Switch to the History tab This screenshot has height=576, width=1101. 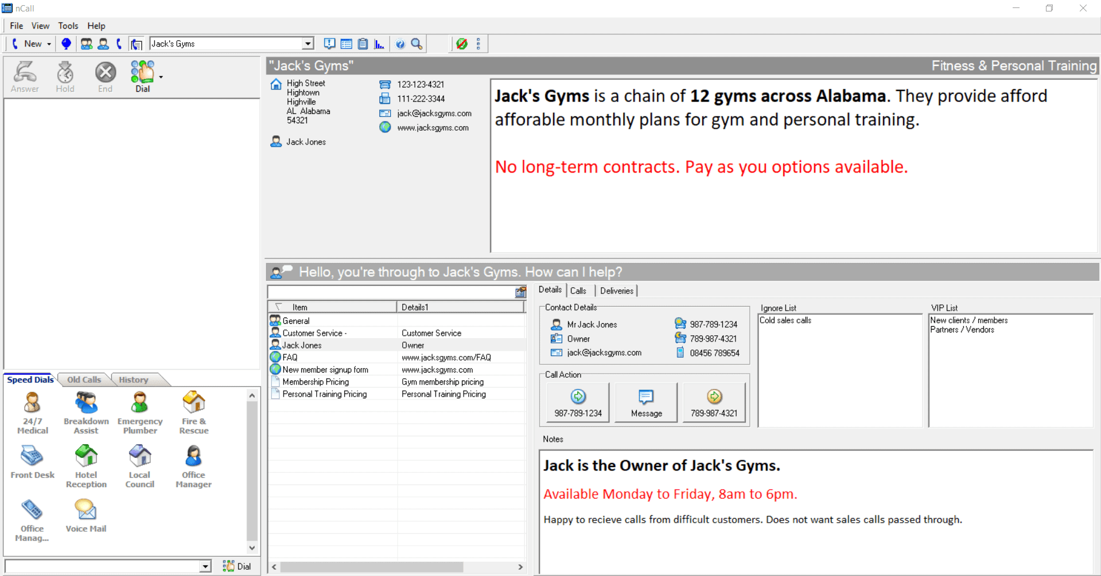tap(134, 379)
